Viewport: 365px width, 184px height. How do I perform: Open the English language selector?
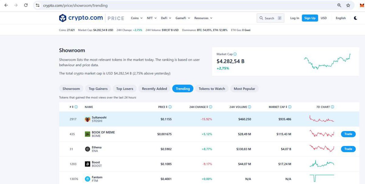click(x=341, y=18)
